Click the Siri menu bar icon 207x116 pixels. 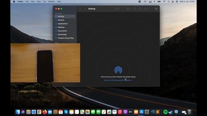point(177,2)
